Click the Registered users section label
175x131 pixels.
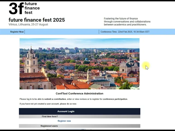pos(49,126)
